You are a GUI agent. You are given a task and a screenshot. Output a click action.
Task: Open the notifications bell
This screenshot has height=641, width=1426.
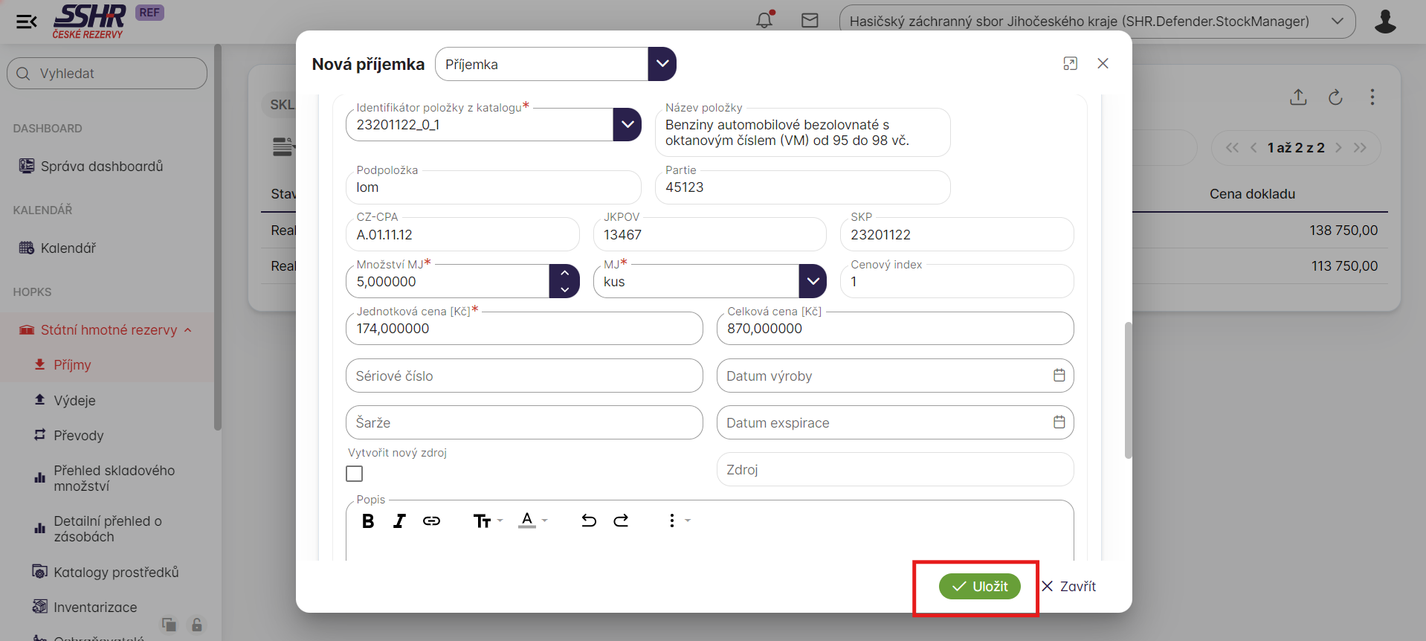click(x=764, y=20)
